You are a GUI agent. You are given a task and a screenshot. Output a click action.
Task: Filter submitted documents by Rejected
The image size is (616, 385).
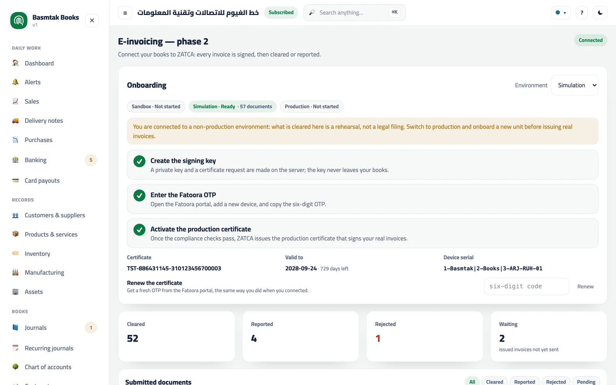pos(556,382)
